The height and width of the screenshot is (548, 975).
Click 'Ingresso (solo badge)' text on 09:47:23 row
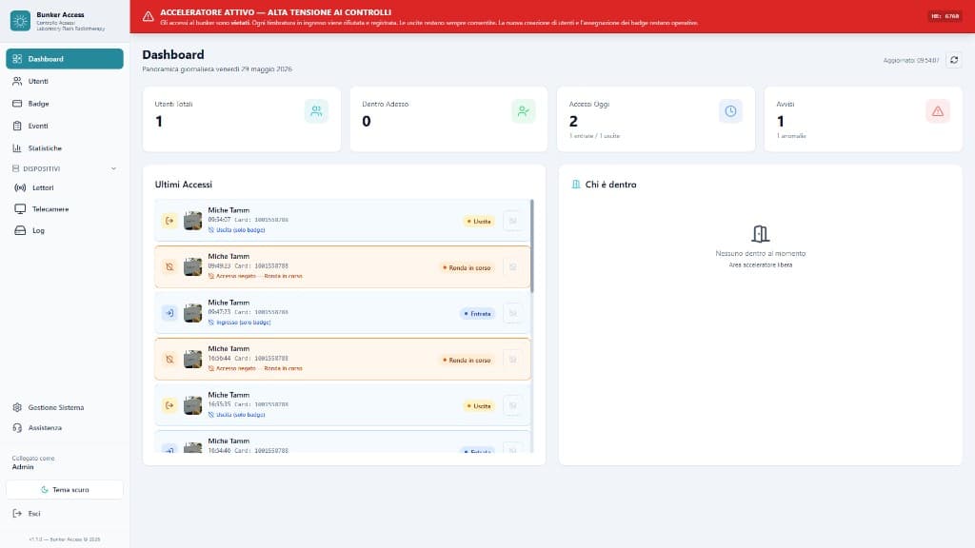[243, 323]
